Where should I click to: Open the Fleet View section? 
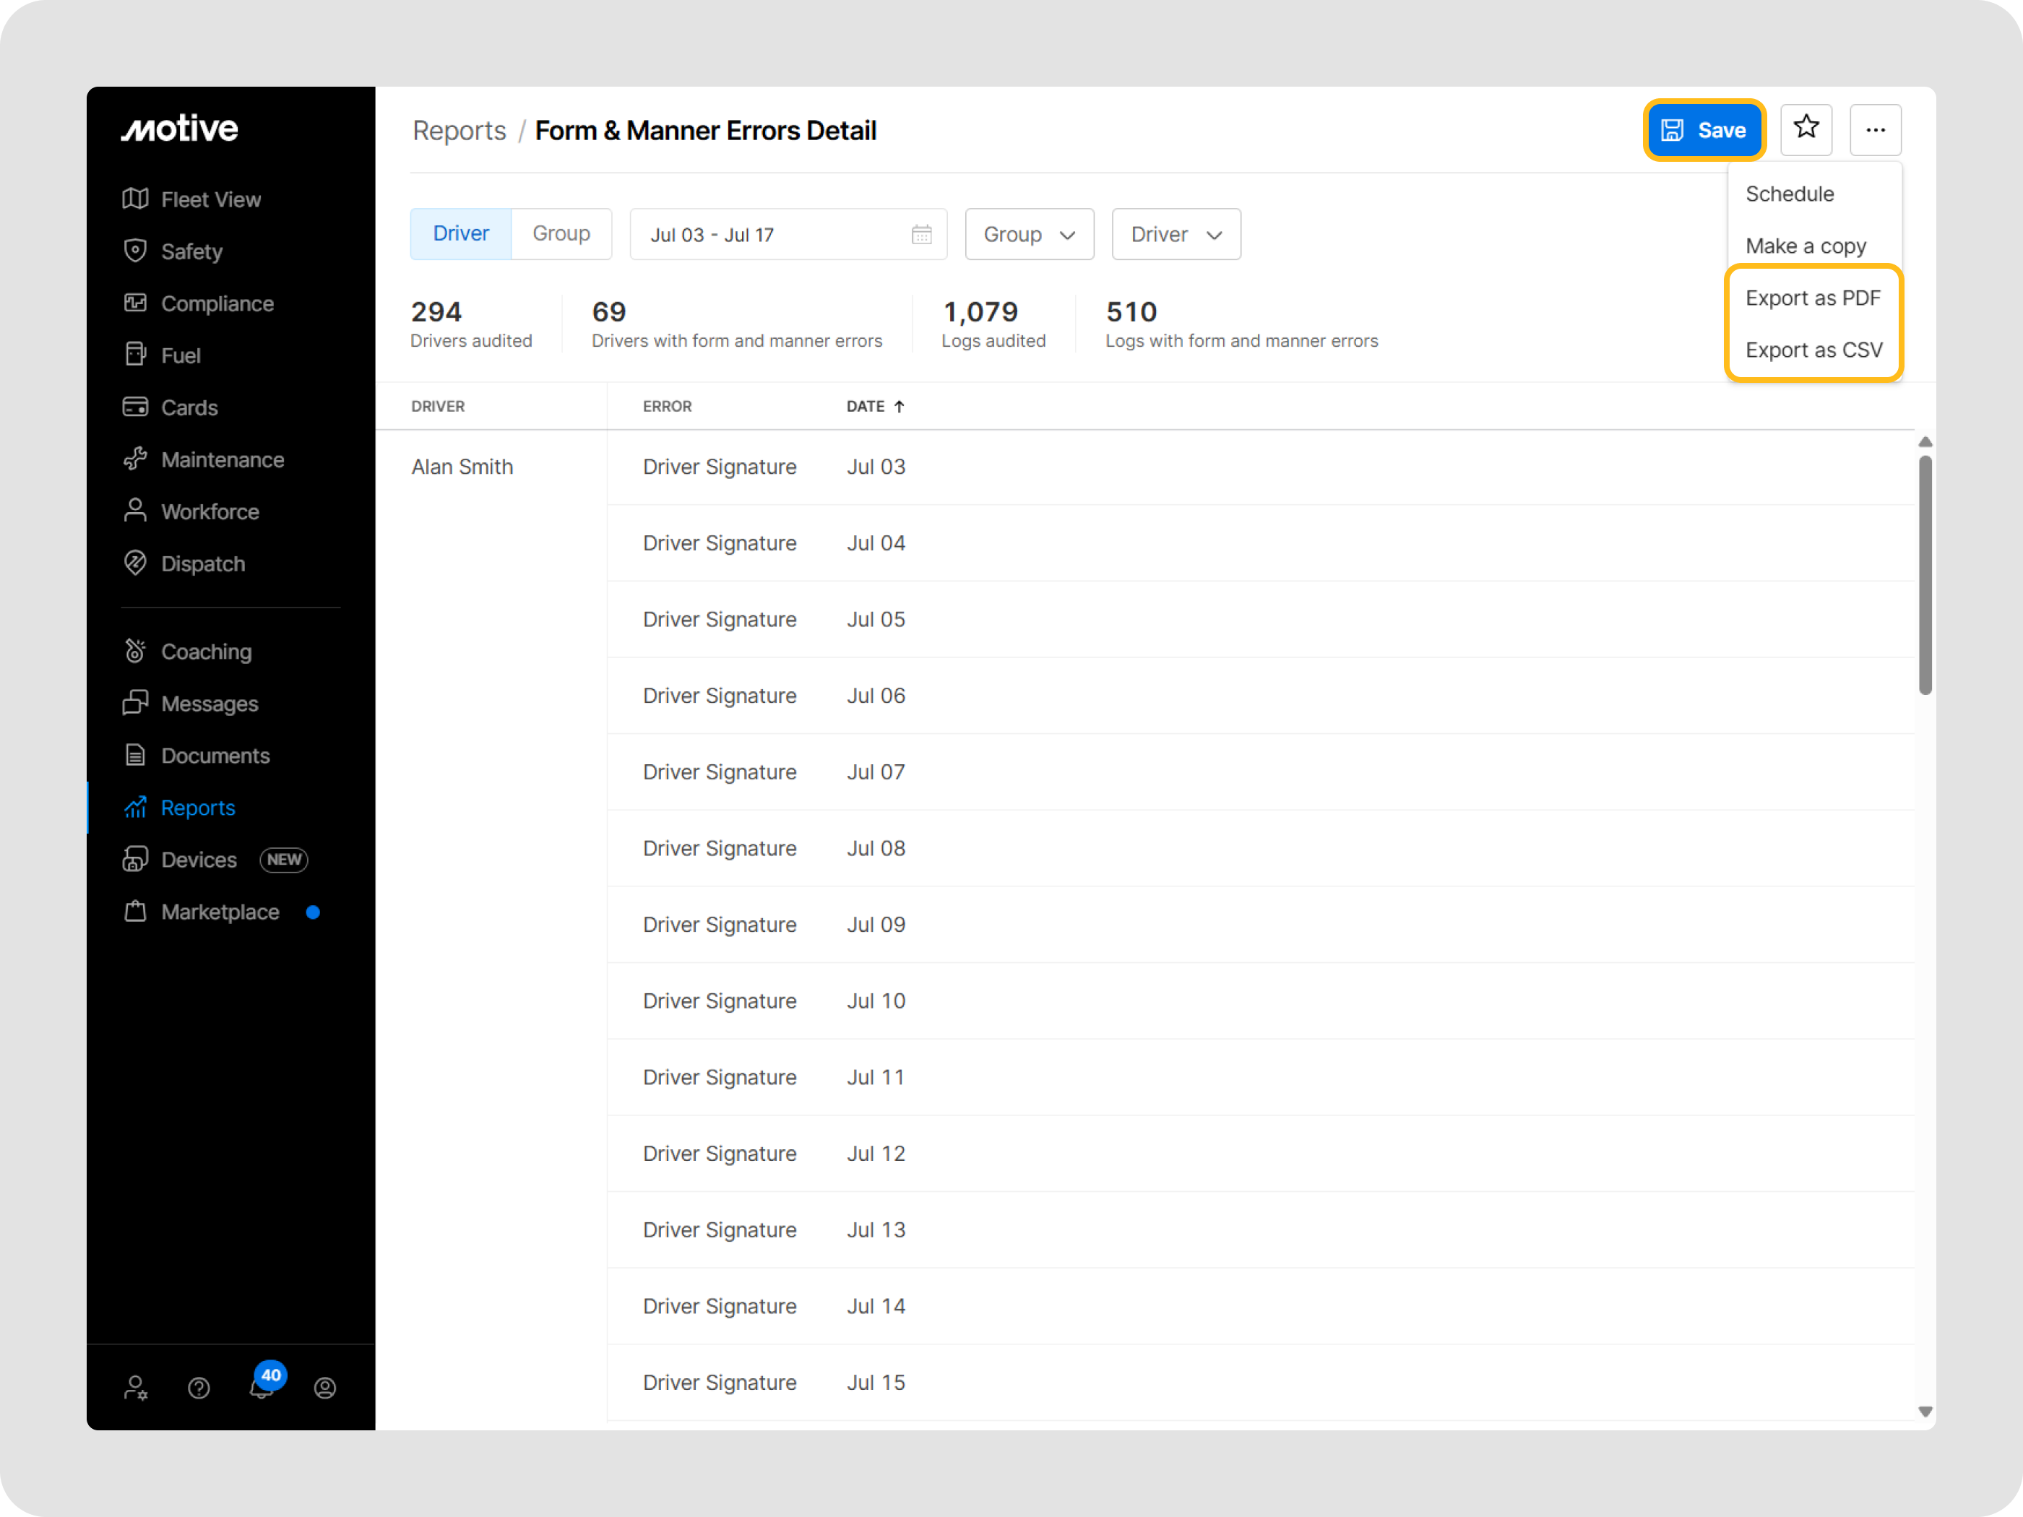click(211, 199)
